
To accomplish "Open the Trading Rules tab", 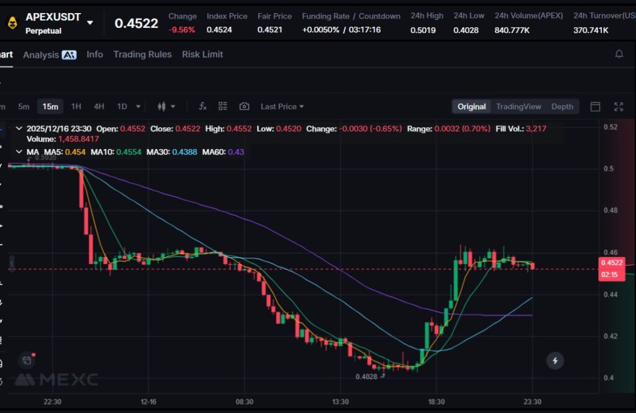I will click(142, 55).
